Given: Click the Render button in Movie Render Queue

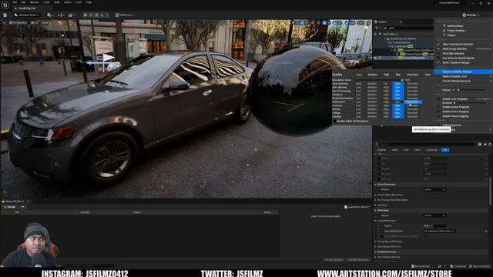Looking at the screenshot, I should coord(10,207).
